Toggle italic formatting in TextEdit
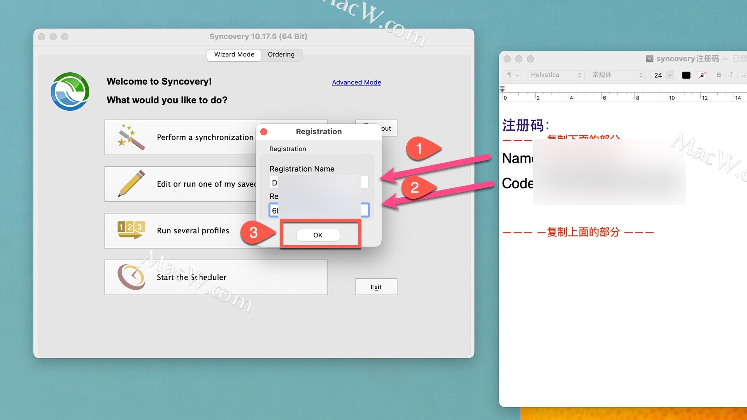This screenshot has height=420, width=747. click(731, 75)
